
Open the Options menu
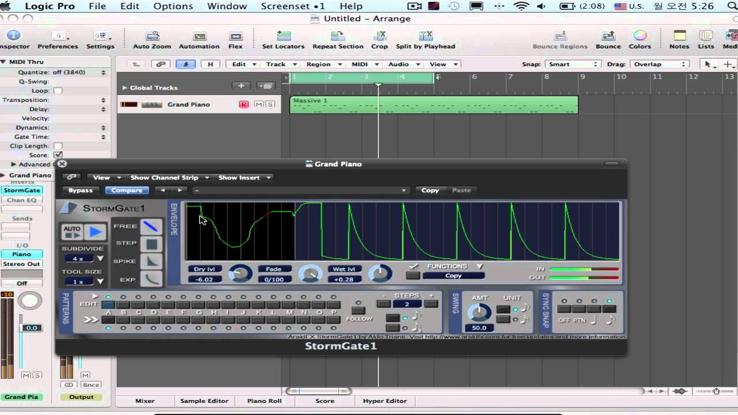click(173, 6)
